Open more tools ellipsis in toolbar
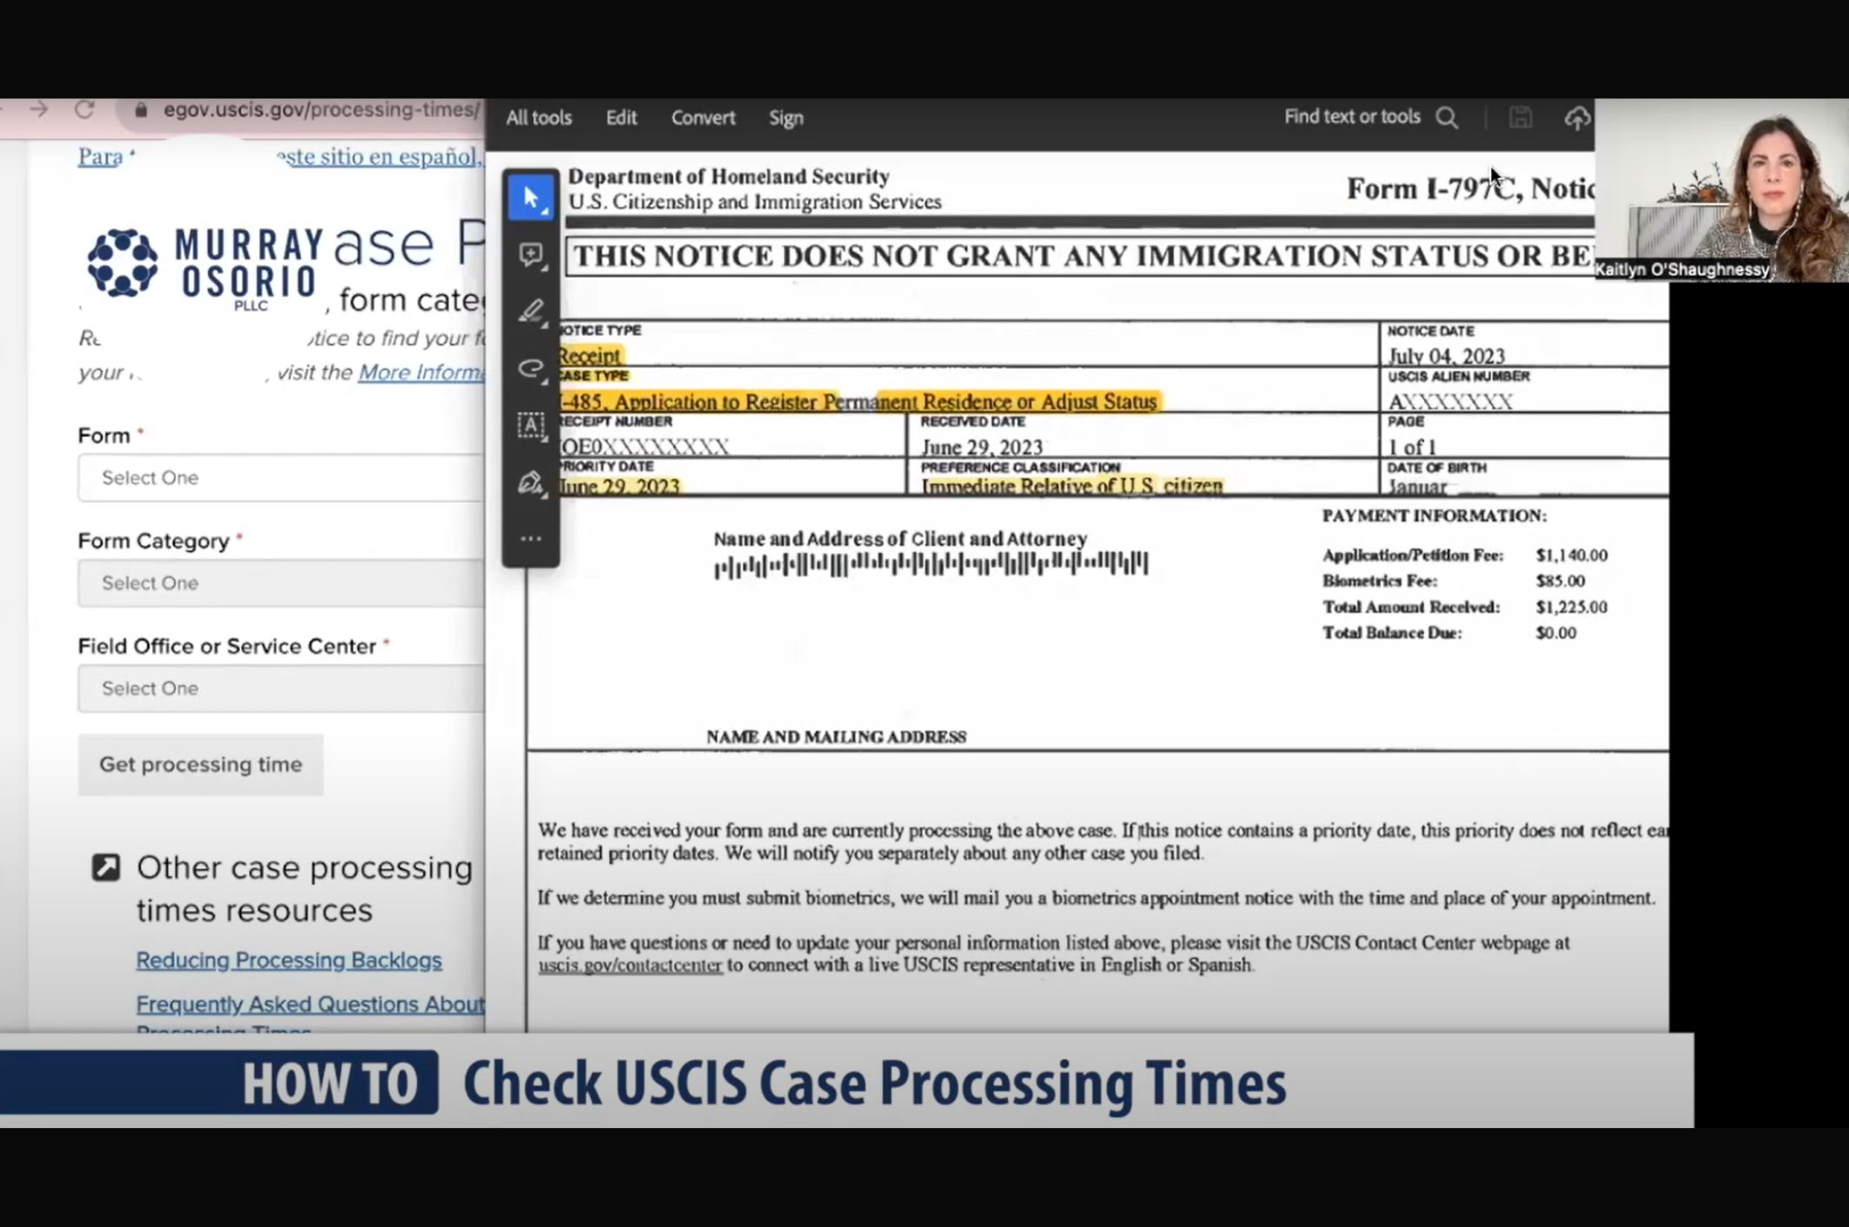Viewport: 1849px width, 1227px height. click(x=531, y=539)
